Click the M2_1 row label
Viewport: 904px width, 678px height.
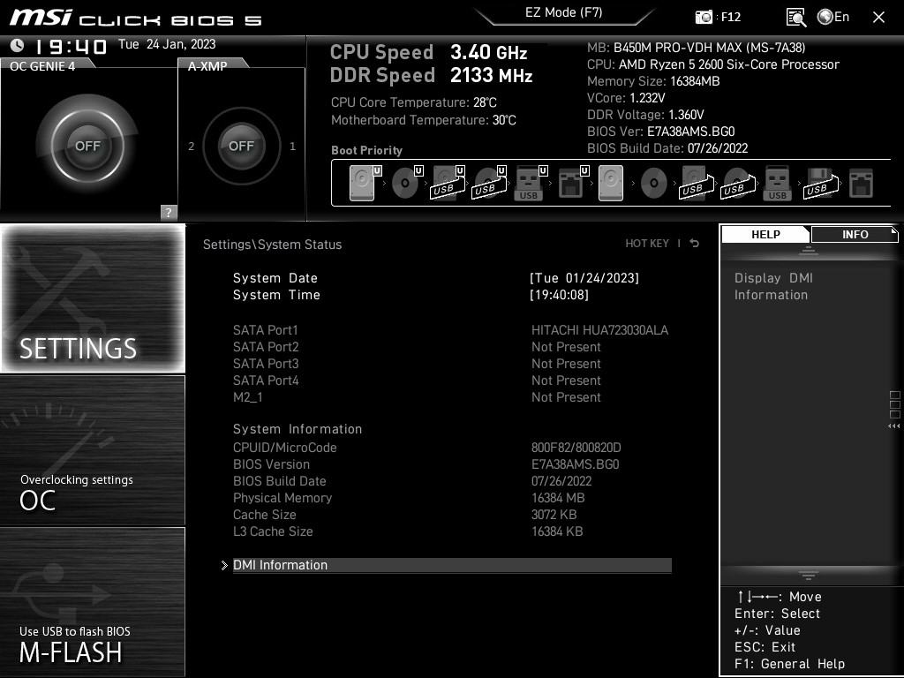point(248,396)
